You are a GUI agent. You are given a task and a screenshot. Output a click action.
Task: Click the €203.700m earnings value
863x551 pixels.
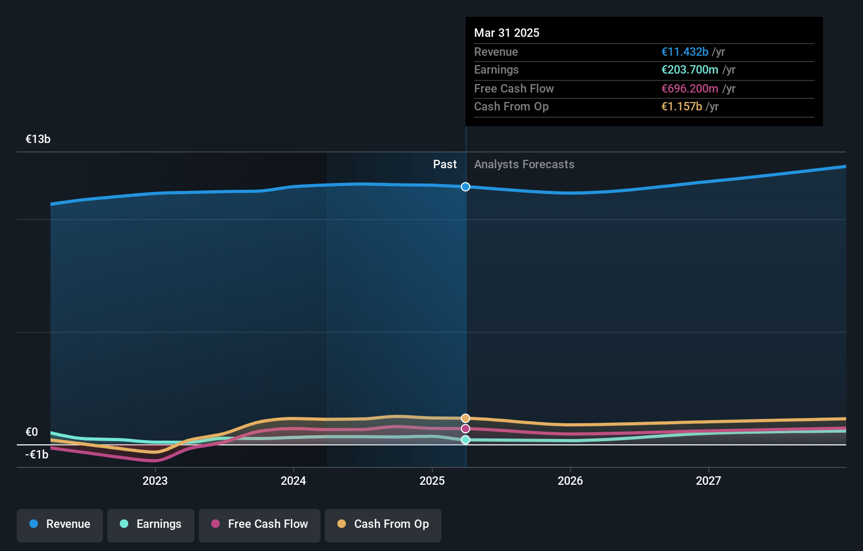[690, 70]
